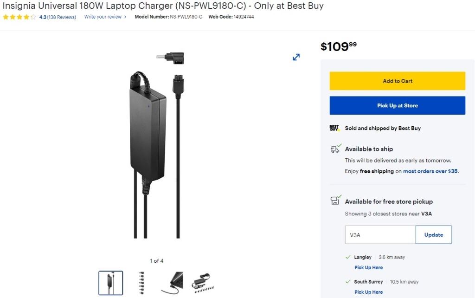
Task: Open the 138 Reviews link
Action: (x=62, y=17)
